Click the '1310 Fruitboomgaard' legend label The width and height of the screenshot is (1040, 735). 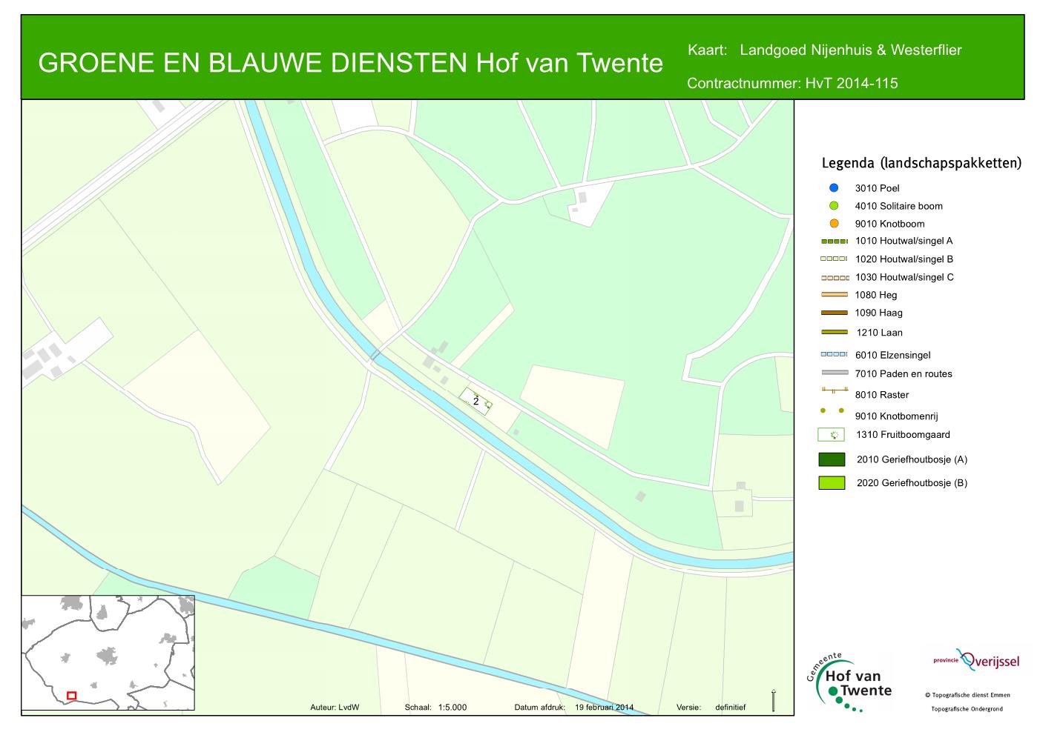tap(903, 435)
